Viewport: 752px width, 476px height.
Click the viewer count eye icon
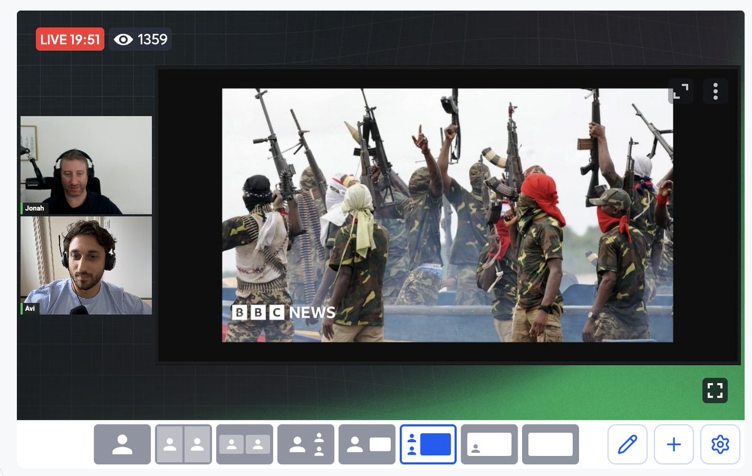[x=123, y=40]
